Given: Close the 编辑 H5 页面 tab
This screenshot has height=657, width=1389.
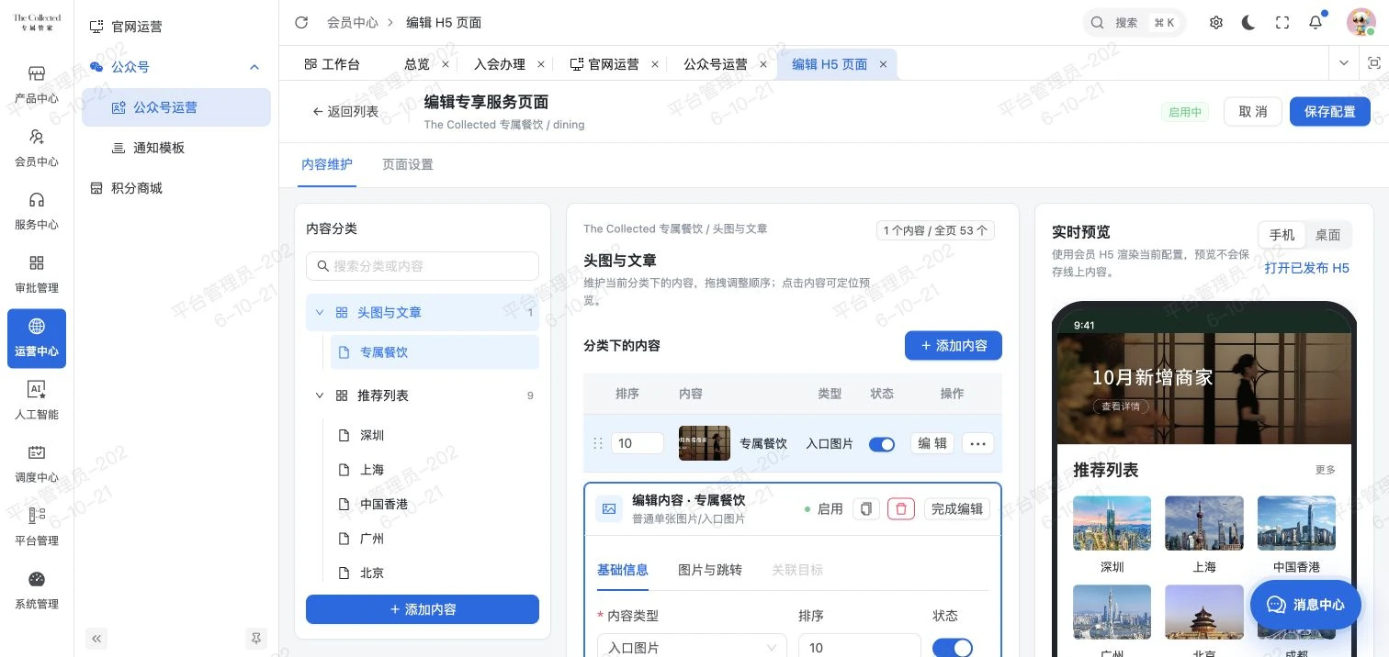Looking at the screenshot, I should [x=883, y=64].
